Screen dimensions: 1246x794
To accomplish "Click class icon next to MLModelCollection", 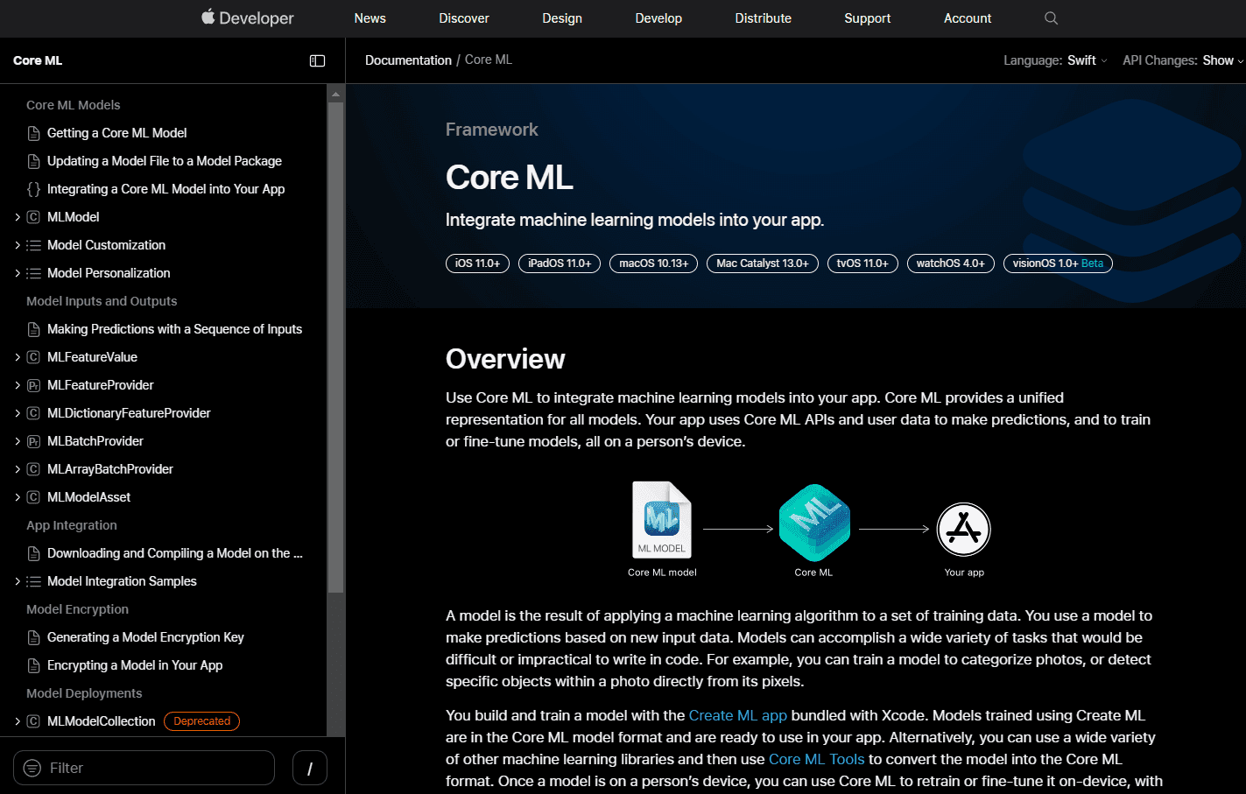I will tap(33, 721).
